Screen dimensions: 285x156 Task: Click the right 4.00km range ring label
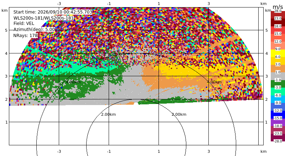click(214, 82)
